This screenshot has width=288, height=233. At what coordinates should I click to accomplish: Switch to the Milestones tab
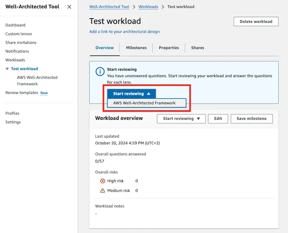(x=136, y=47)
